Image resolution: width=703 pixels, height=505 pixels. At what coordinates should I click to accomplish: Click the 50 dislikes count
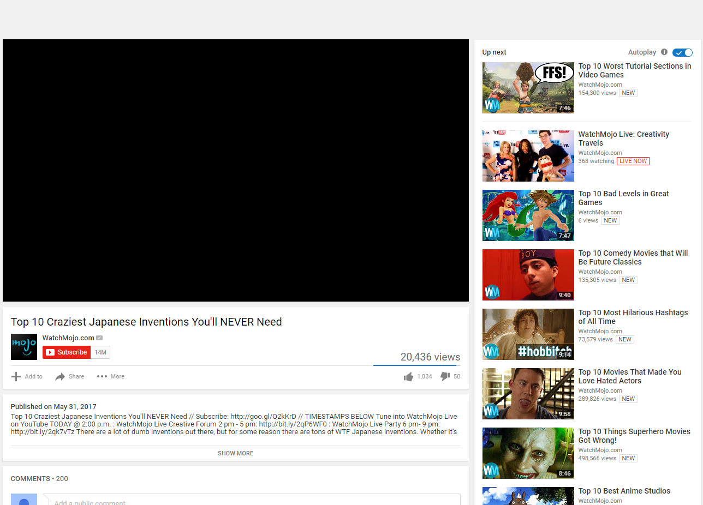pos(457,376)
